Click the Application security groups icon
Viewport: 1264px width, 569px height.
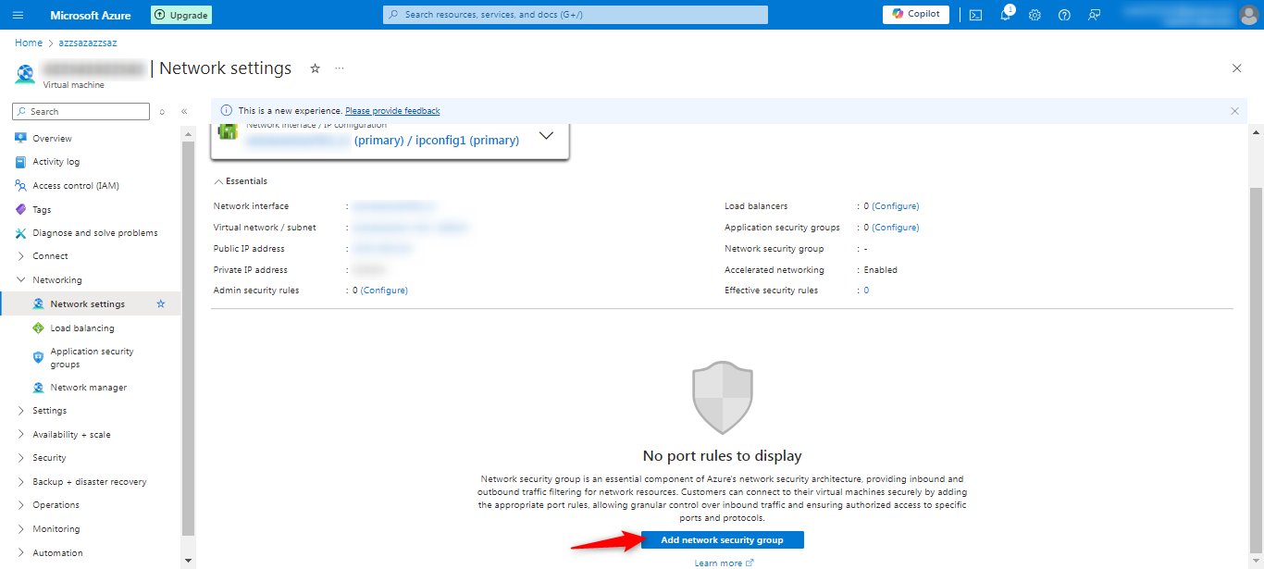pos(38,357)
